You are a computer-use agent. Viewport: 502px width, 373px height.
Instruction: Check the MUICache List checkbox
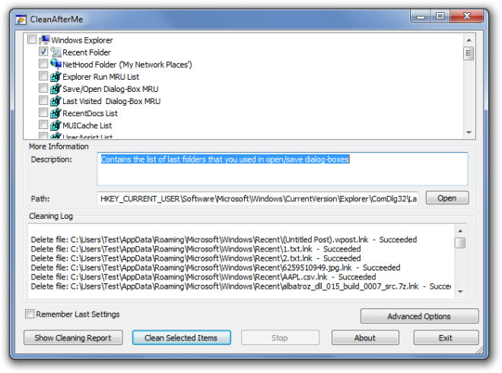pyautogui.click(x=43, y=125)
